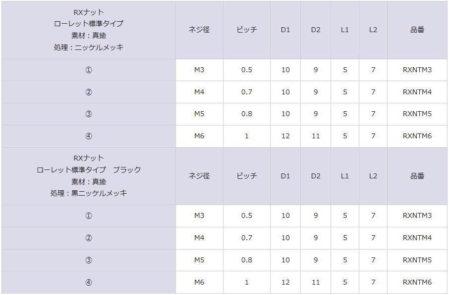Click RXNTM3 in the black nickel table
The image size is (449, 295).
(x=417, y=215)
